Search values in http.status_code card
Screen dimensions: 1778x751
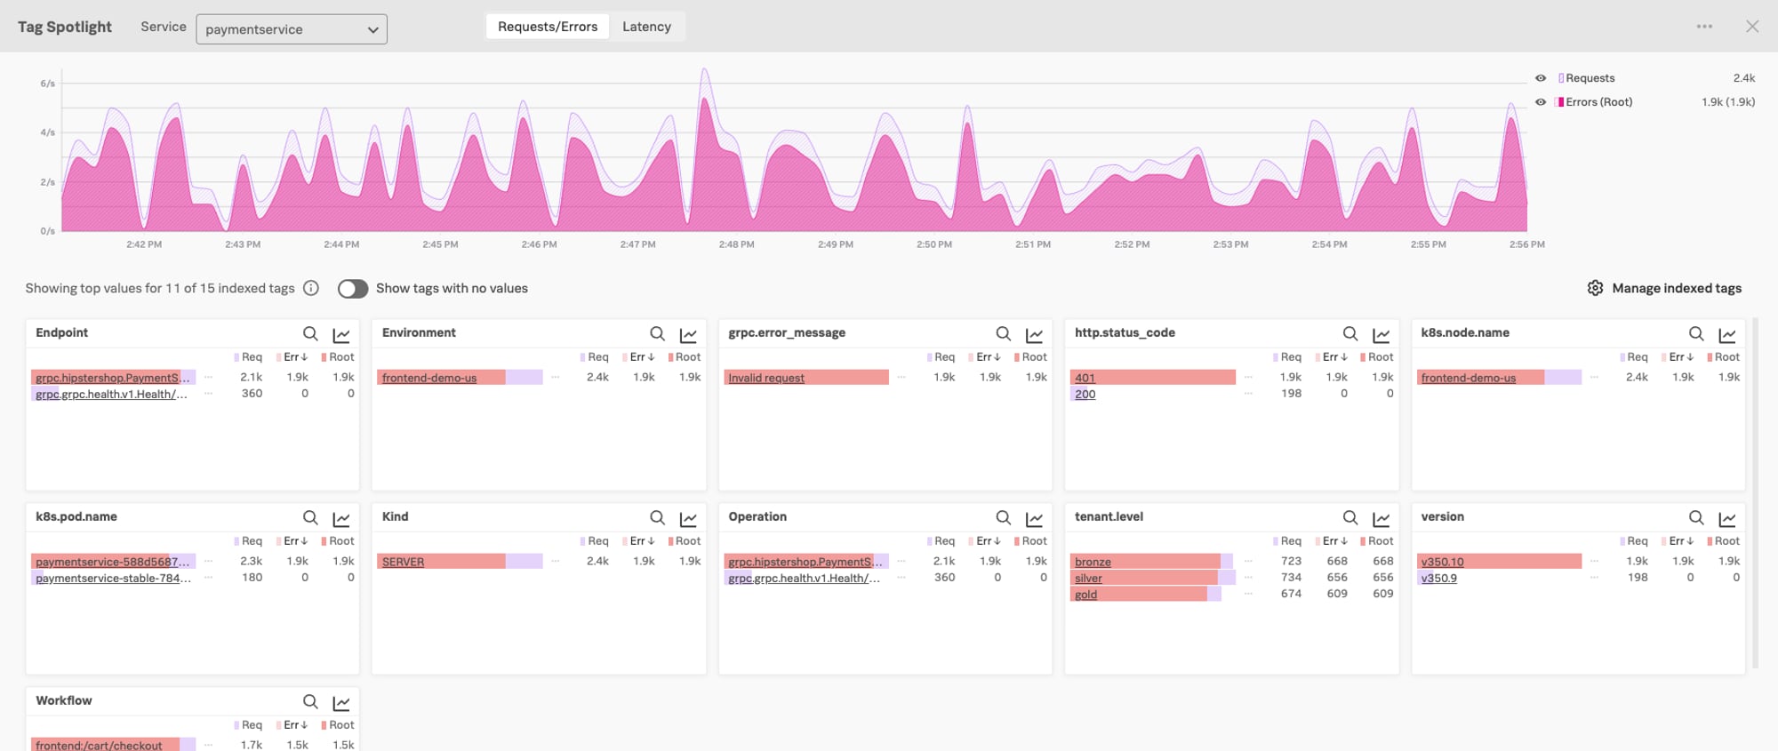click(x=1350, y=333)
